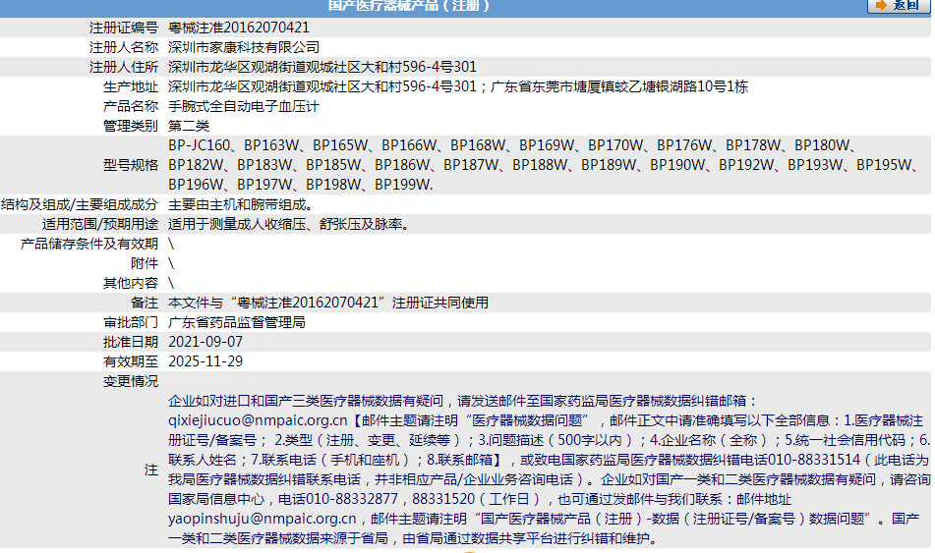Screen dimensions: 935x553
Task: Click the 审批部门 label
Action: pyautogui.click(x=131, y=322)
